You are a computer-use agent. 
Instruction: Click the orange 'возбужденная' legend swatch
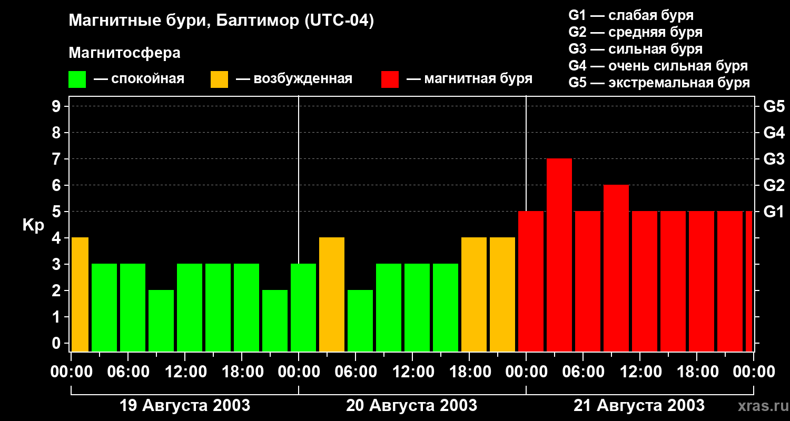[x=219, y=79]
